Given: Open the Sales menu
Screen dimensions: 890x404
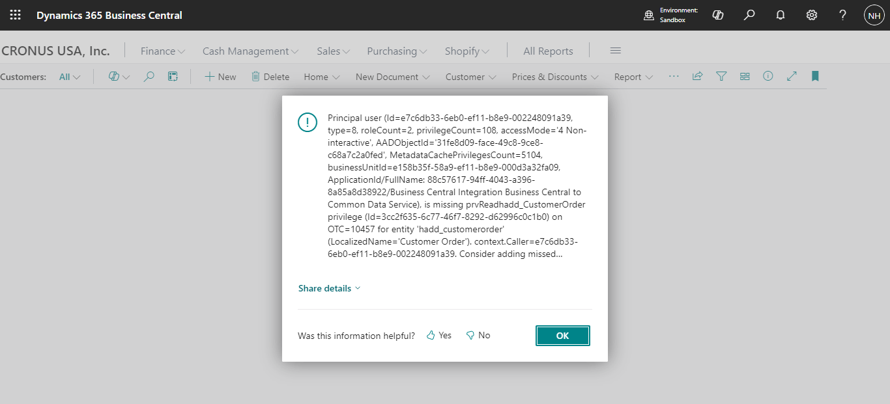Looking at the screenshot, I should [x=334, y=51].
